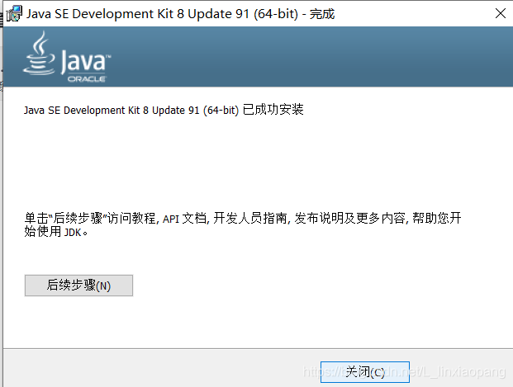Open next steps with 后续步骤(N) button

tap(78, 286)
